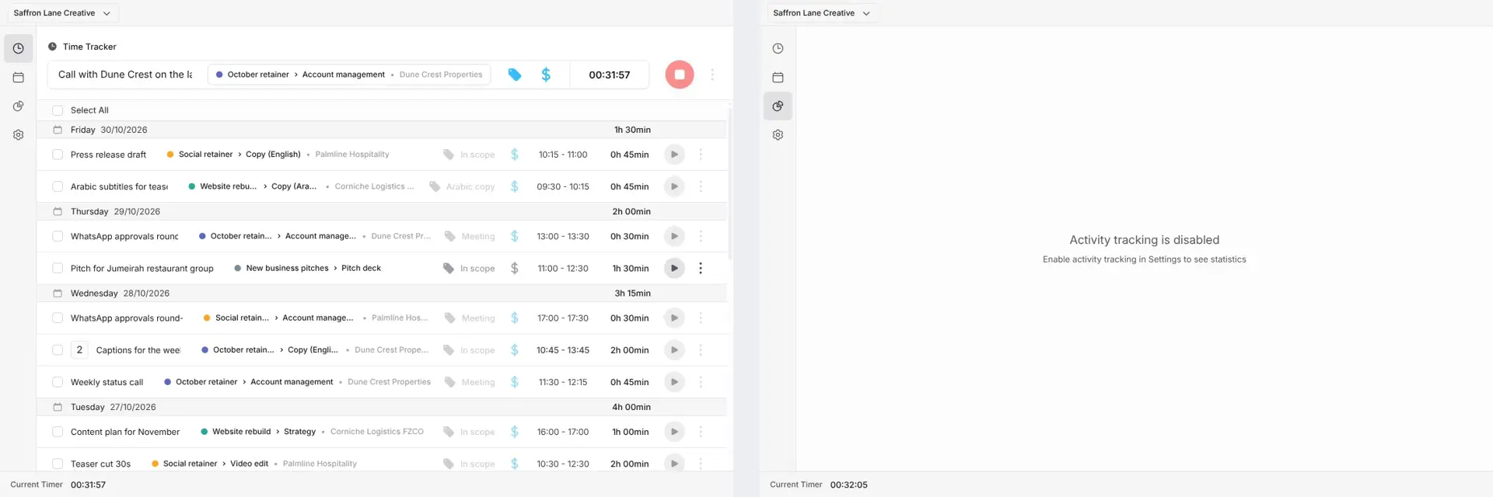
Task: Open Calendar in left window sidebar
Action: click(x=18, y=77)
